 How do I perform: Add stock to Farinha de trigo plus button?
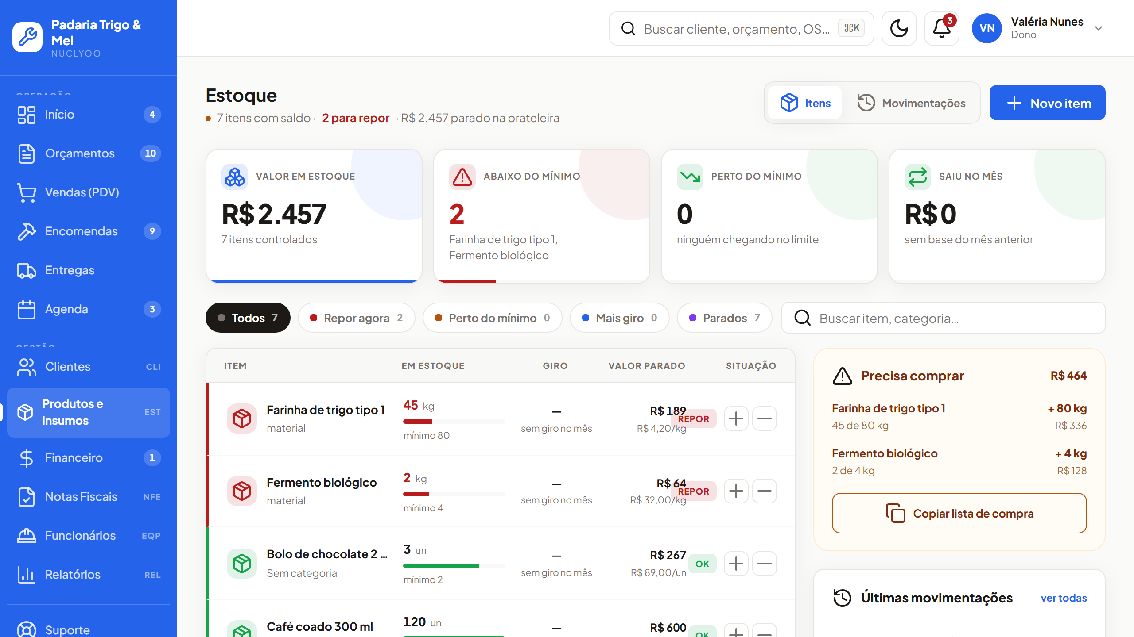click(x=736, y=418)
